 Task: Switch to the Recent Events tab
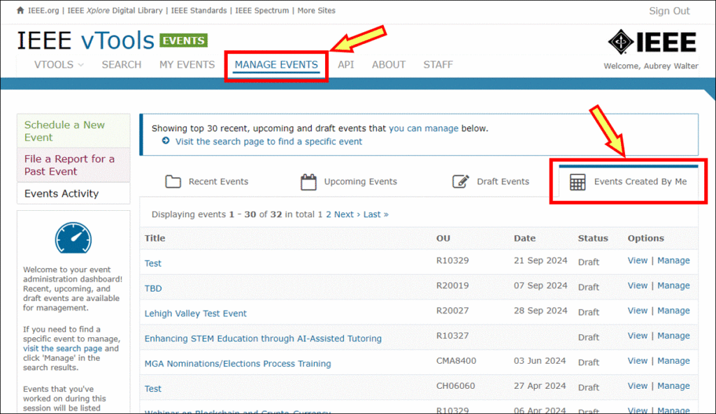point(207,182)
